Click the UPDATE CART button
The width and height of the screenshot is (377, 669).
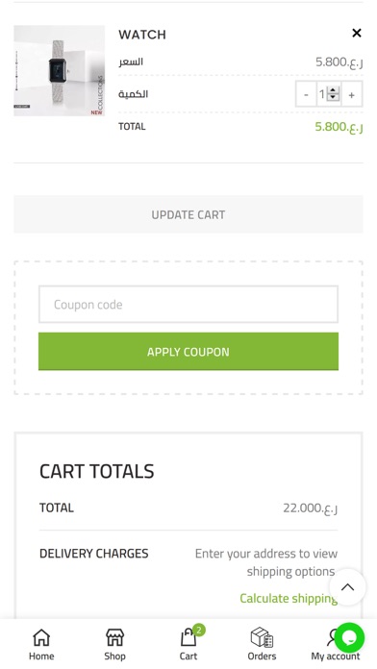188,214
